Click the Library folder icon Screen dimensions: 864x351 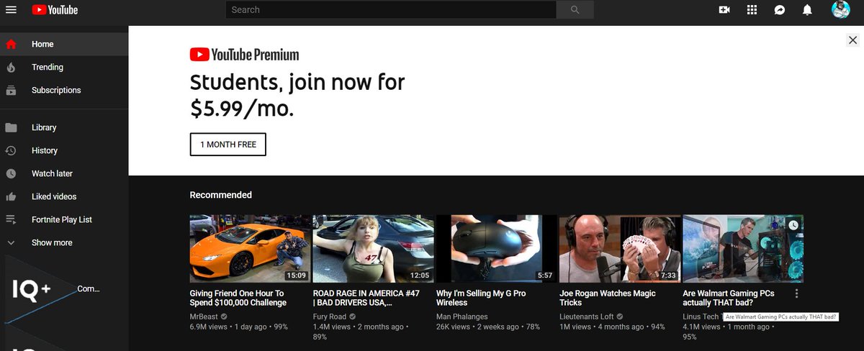click(x=11, y=127)
